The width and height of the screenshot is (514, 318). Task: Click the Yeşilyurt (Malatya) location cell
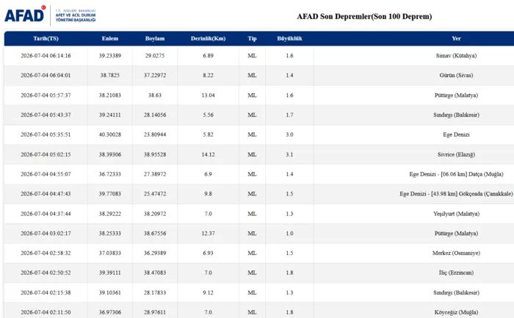click(x=456, y=214)
